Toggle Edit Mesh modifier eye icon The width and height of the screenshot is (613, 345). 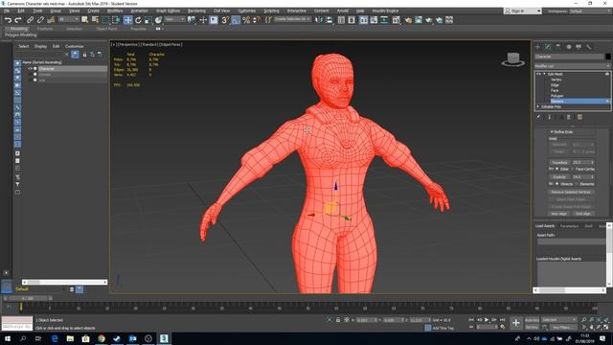pyautogui.click(x=538, y=74)
